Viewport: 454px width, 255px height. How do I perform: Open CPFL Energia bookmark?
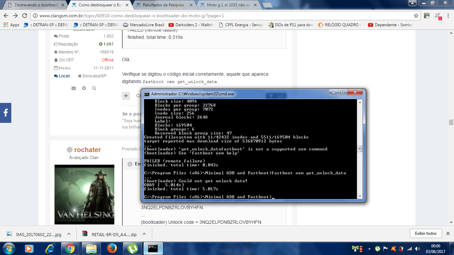click(x=242, y=25)
